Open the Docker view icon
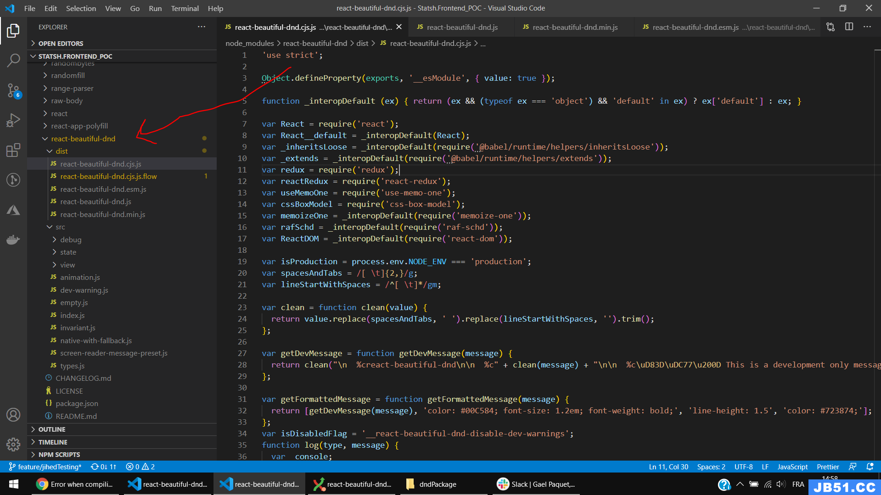 click(13, 239)
